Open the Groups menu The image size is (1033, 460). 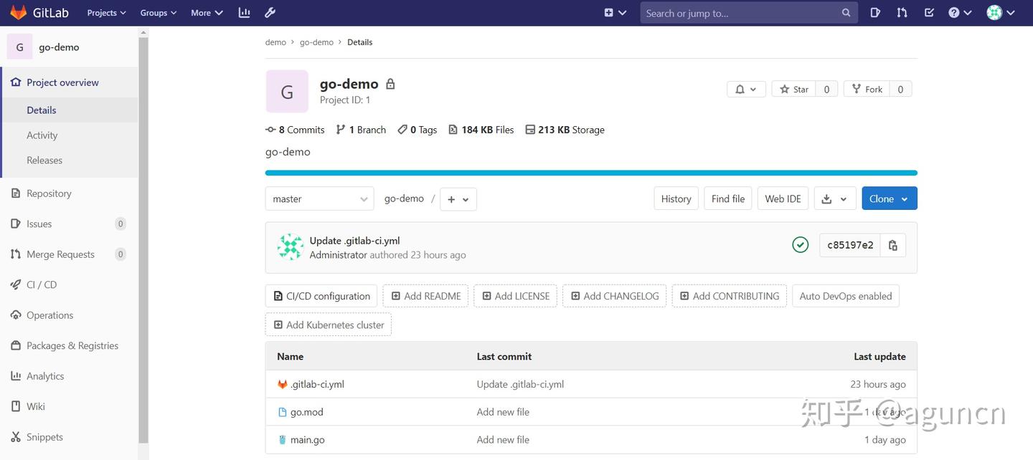[x=157, y=12]
